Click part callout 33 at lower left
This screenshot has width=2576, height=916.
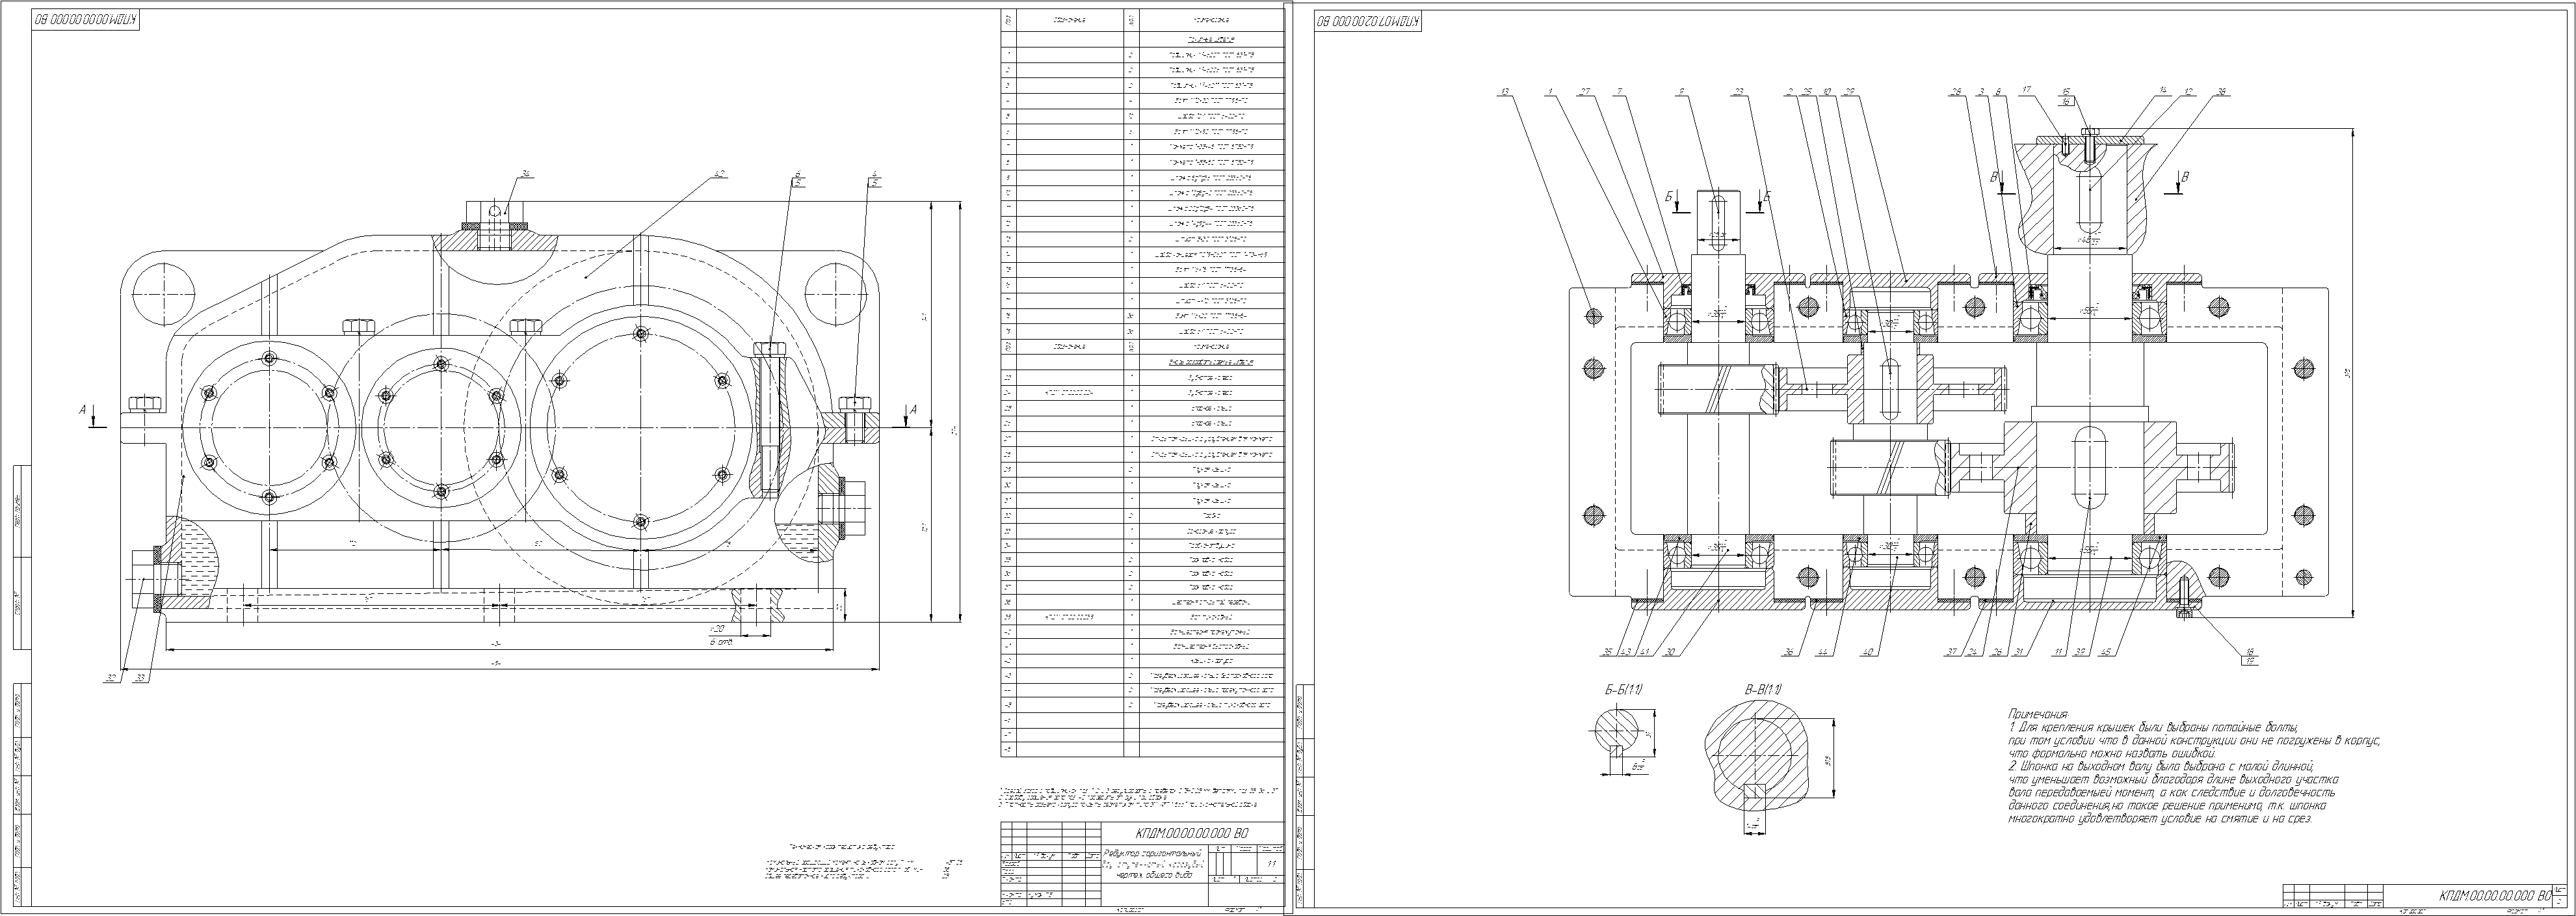tap(141, 679)
